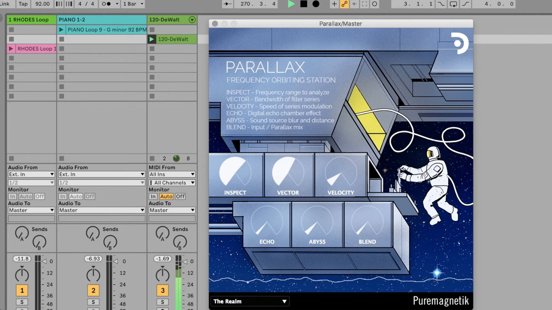Toggle the loop switch icon
552x310 pixels.
coord(453,4)
